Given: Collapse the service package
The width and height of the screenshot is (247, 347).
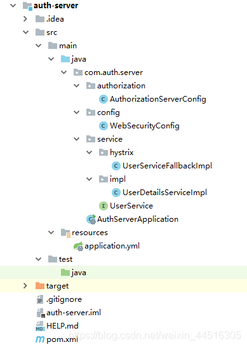Looking at the screenshot, I should pyautogui.click(x=76, y=139).
